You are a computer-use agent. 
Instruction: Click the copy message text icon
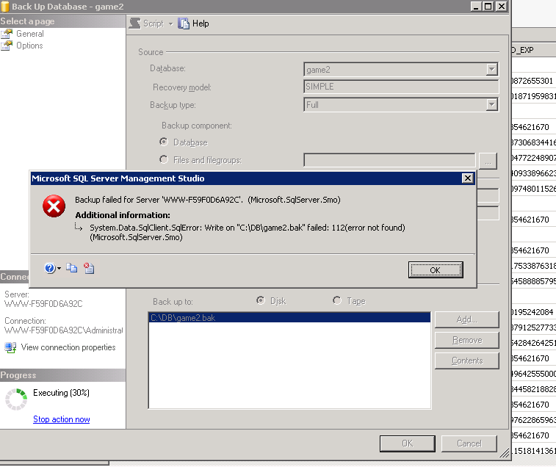click(x=72, y=268)
